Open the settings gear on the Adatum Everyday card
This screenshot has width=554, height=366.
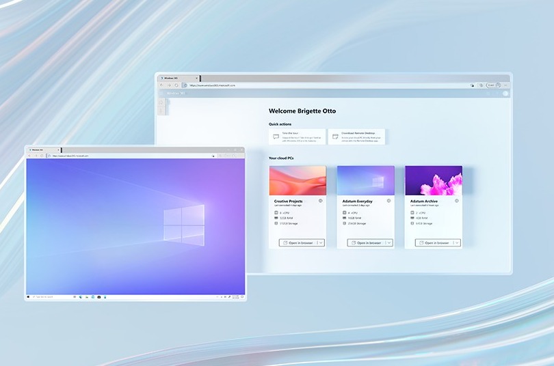click(x=388, y=201)
